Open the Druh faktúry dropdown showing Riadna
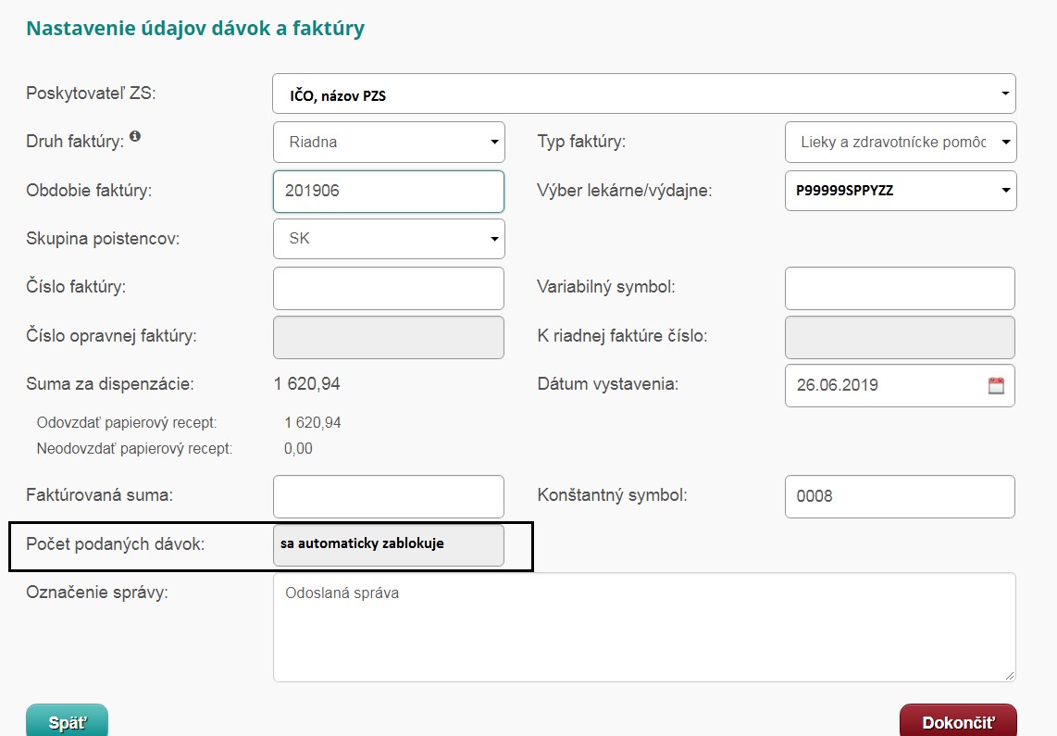Viewport: 1057px width, 736px height. tap(389, 143)
